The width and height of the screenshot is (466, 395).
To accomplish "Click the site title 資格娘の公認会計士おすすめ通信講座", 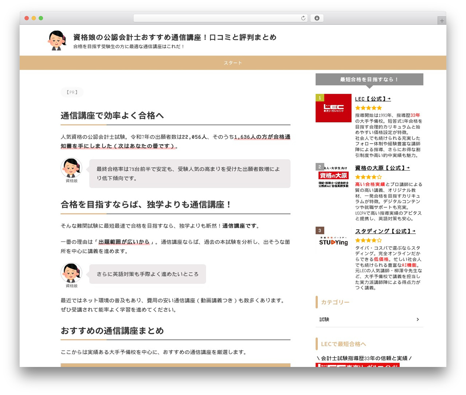I will tap(175, 37).
